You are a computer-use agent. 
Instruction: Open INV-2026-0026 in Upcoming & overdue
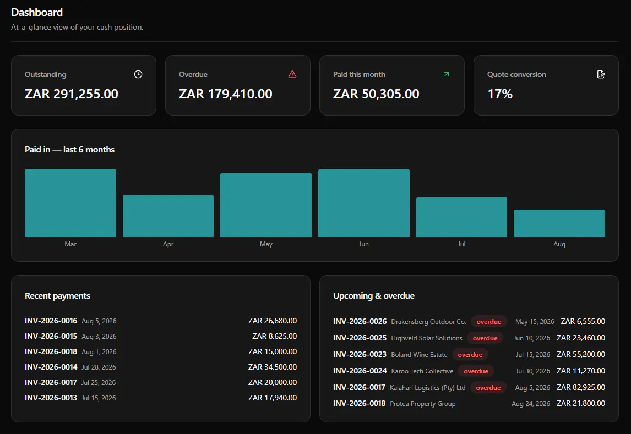point(360,321)
